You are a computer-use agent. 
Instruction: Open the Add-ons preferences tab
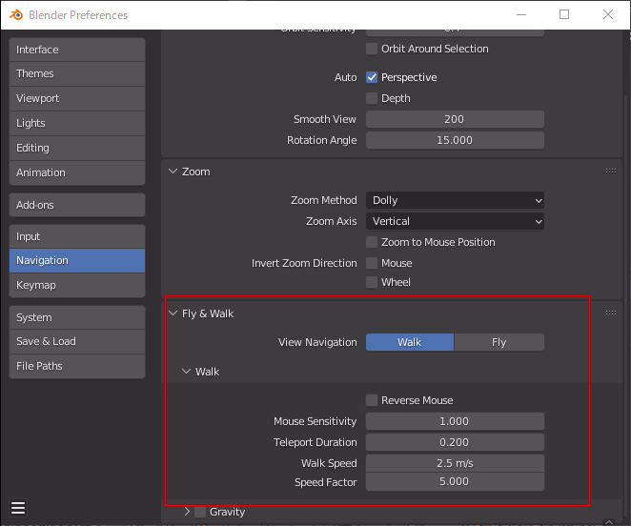pyautogui.click(x=77, y=205)
